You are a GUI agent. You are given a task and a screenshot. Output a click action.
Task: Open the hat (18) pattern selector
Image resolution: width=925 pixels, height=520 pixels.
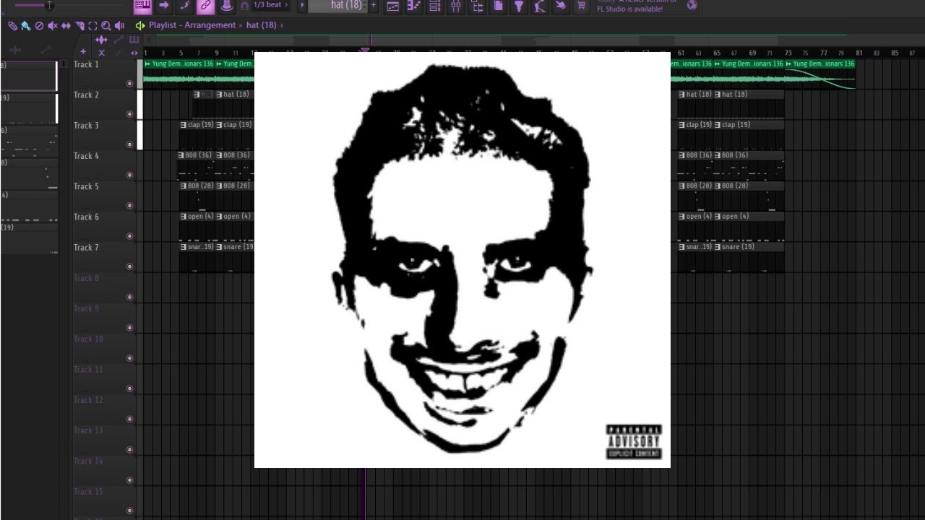(338, 5)
